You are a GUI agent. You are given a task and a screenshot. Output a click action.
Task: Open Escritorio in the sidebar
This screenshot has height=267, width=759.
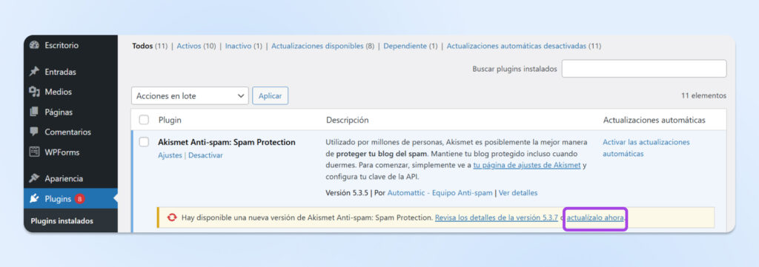(x=62, y=45)
